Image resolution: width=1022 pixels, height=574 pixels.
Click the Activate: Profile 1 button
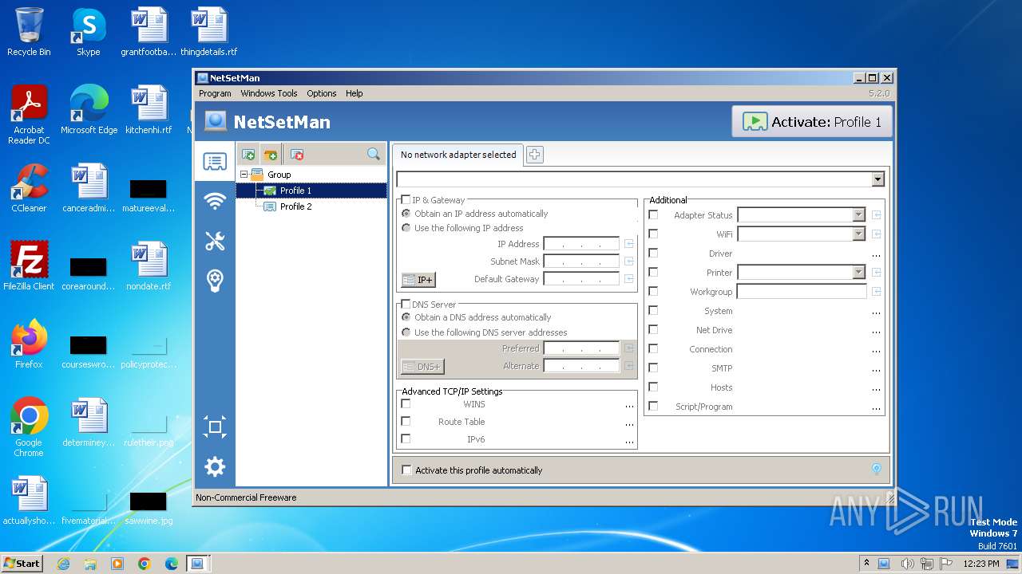click(812, 122)
